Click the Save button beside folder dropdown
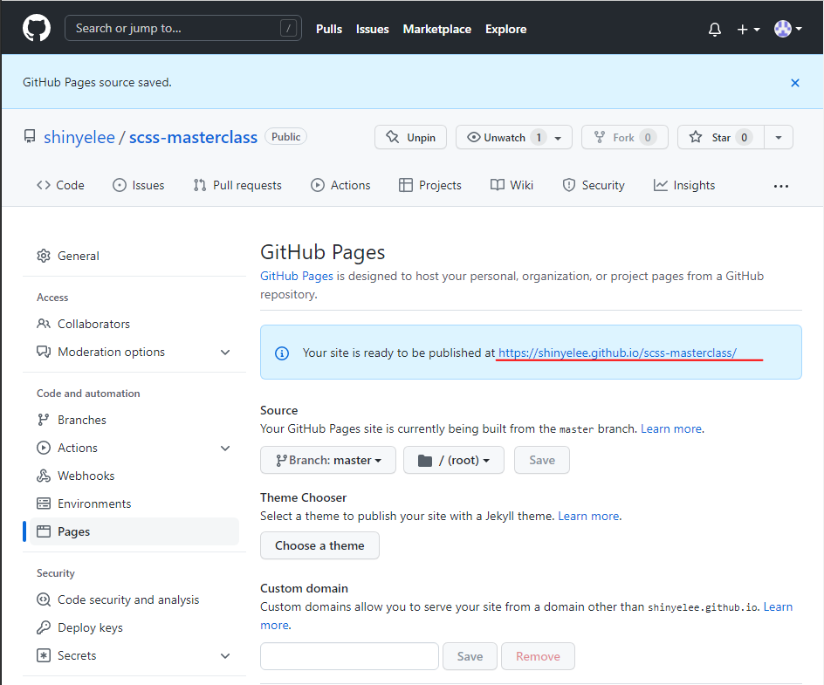The width and height of the screenshot is (824, 685). (542, 460)
